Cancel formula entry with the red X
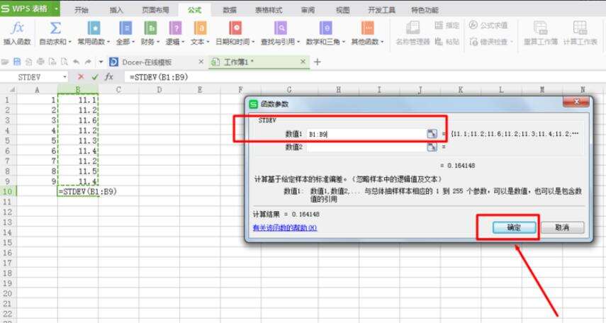This screenshot has width=606, height=323. (x=81, y=76)
